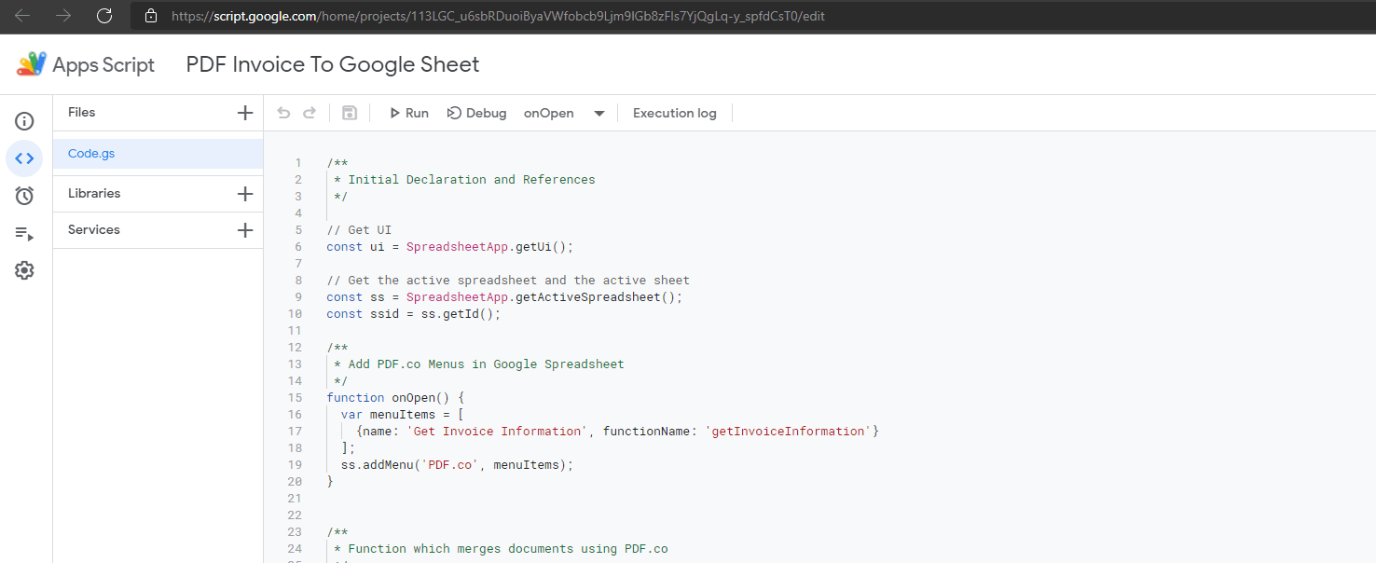
Task: Open the Overview info icon in sidebar
Action: click(x=24, y=121)
